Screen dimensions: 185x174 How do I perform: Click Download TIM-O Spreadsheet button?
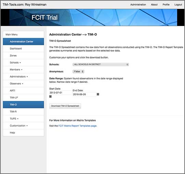65,106
